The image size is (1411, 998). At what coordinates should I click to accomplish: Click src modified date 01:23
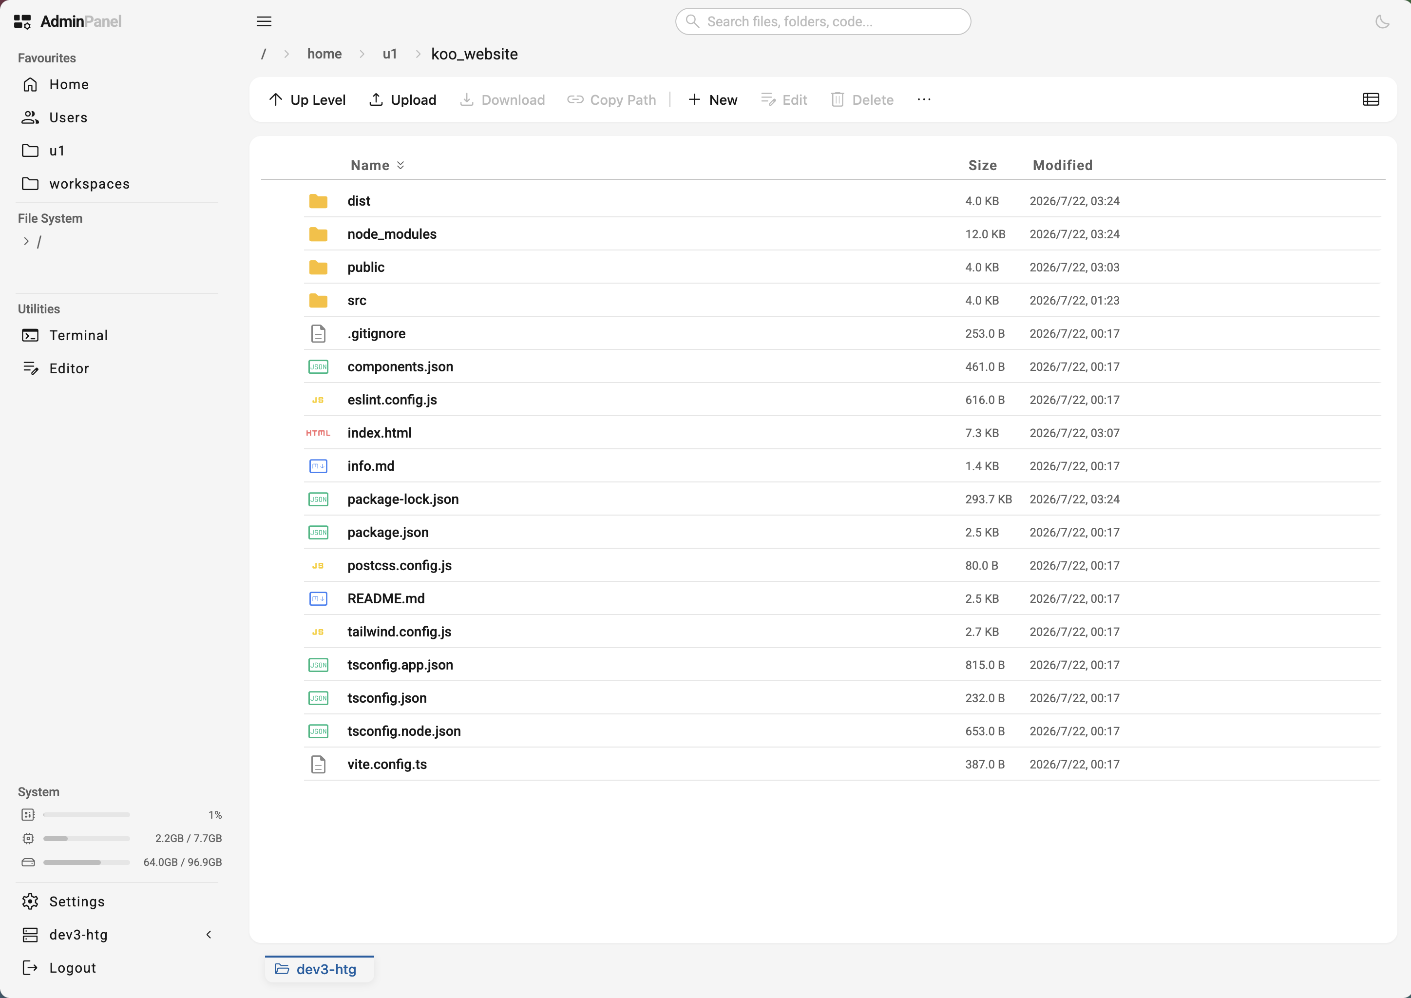tap(1074, 301)
